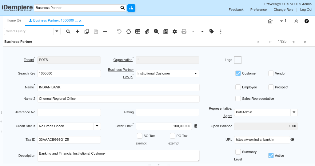Go to previous record arrow
The image size is (315, 166).
(x=270, y=42)
